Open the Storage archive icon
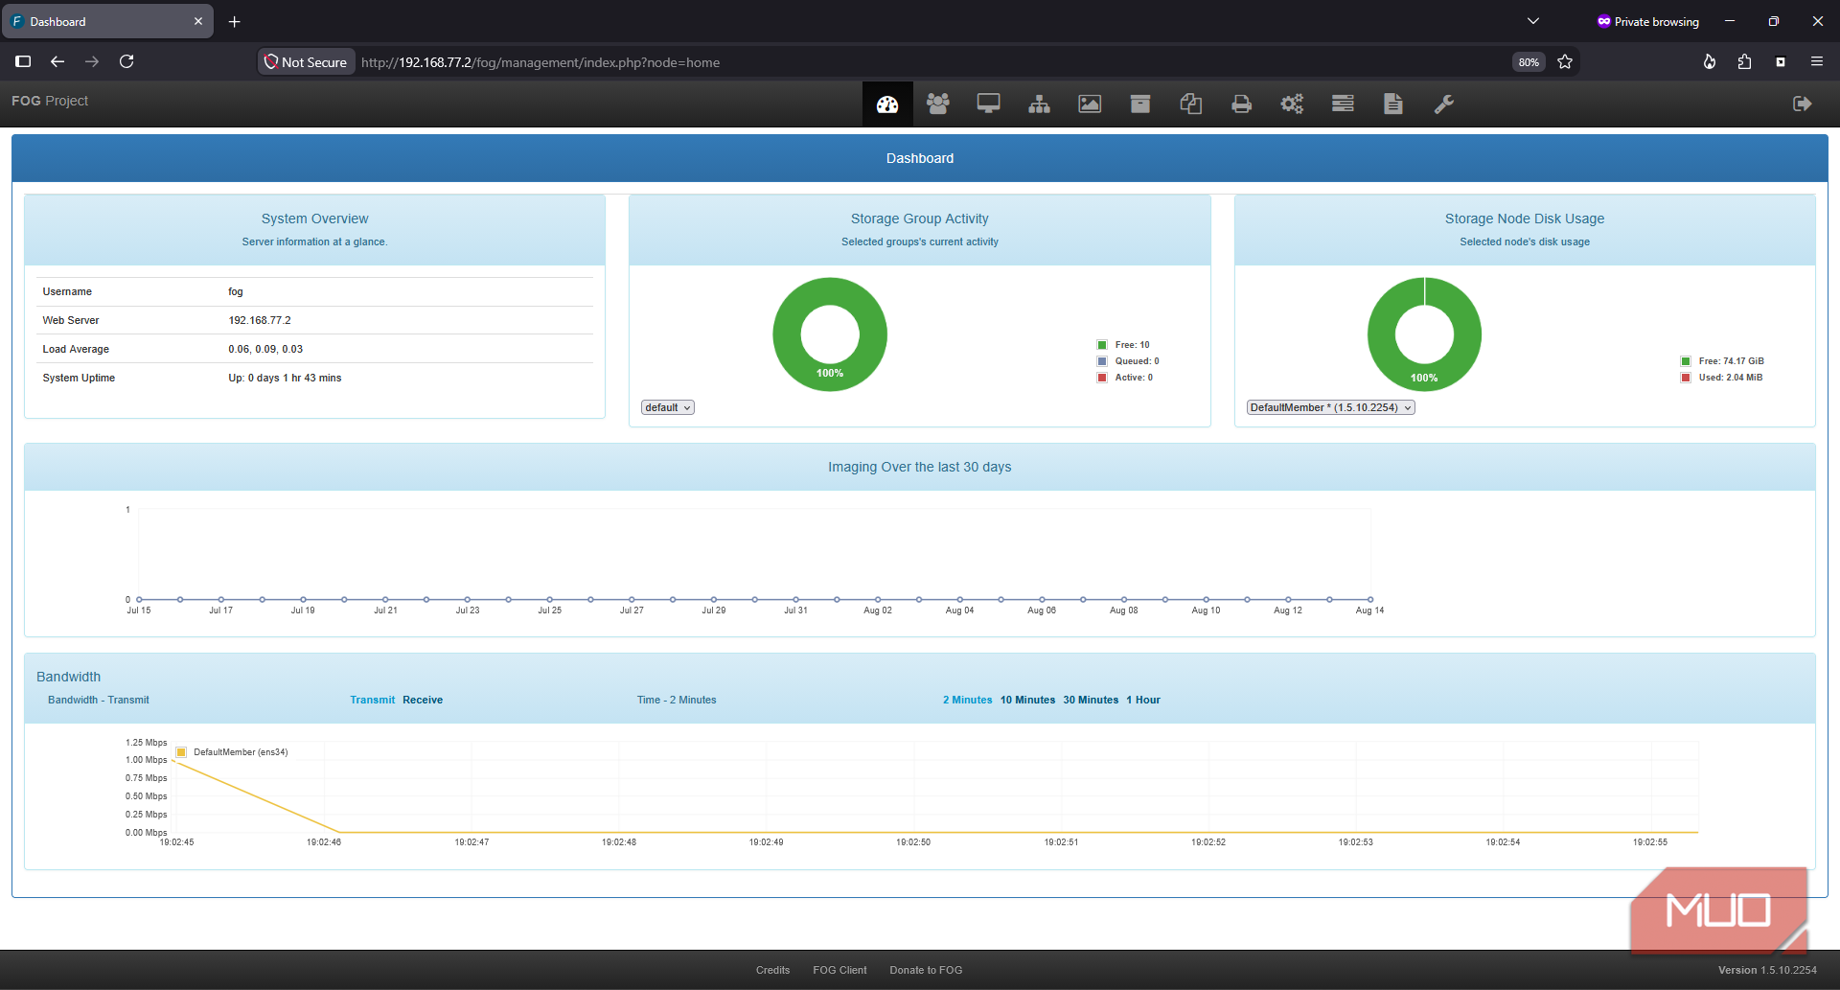This screenshot has width=1840, height=990. click(1140, 104)
